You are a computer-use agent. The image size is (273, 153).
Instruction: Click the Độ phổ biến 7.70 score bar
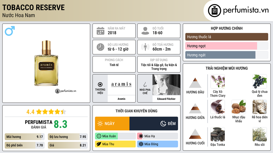(25, 145)
